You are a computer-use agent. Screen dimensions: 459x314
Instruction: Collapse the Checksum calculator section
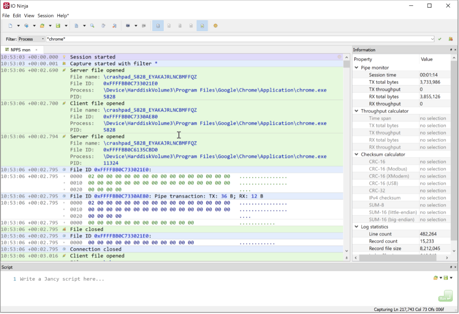pos(356,154)
